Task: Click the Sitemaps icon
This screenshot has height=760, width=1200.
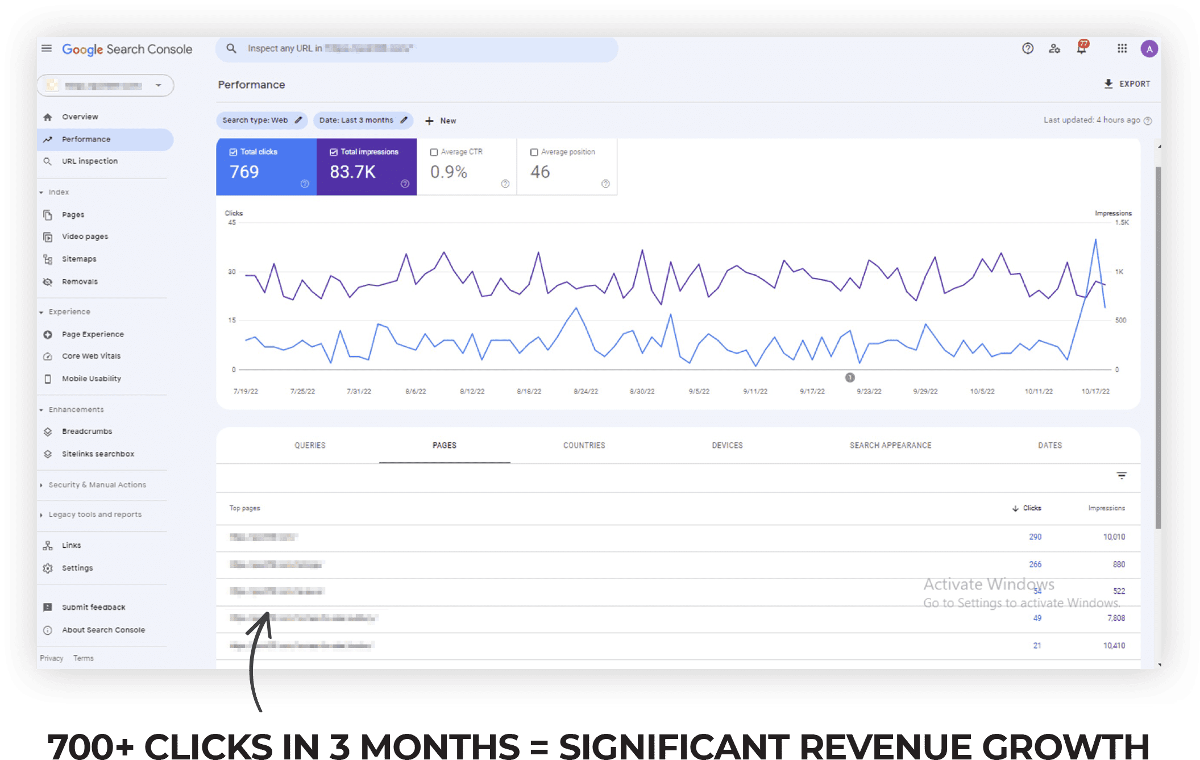Action: pos(48,259)
